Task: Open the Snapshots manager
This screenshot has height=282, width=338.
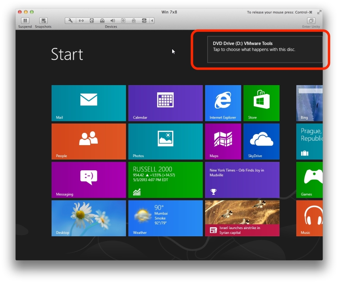Action: tap(43, 21)
